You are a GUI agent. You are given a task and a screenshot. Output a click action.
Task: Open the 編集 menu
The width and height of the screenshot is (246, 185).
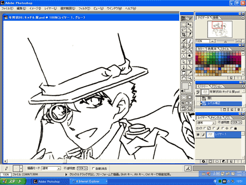click(21, 8)
